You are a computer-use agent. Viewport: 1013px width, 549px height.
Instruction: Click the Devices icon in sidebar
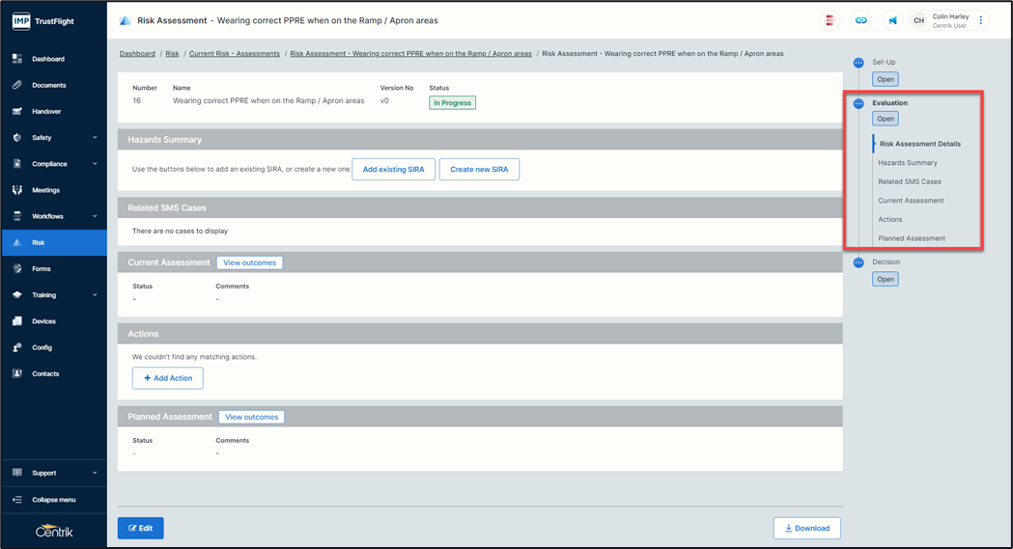coord(17,321)
